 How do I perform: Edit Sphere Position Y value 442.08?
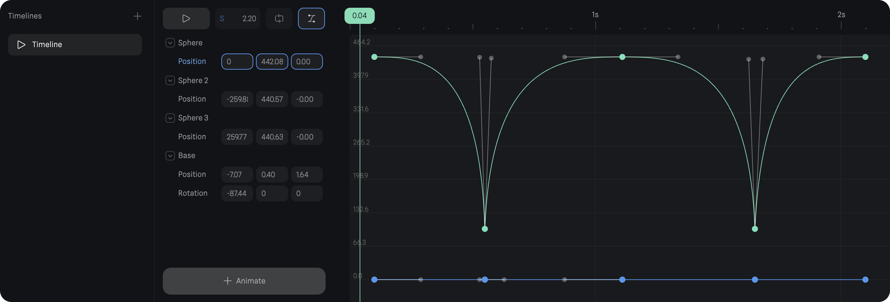(x=272, y=62)
